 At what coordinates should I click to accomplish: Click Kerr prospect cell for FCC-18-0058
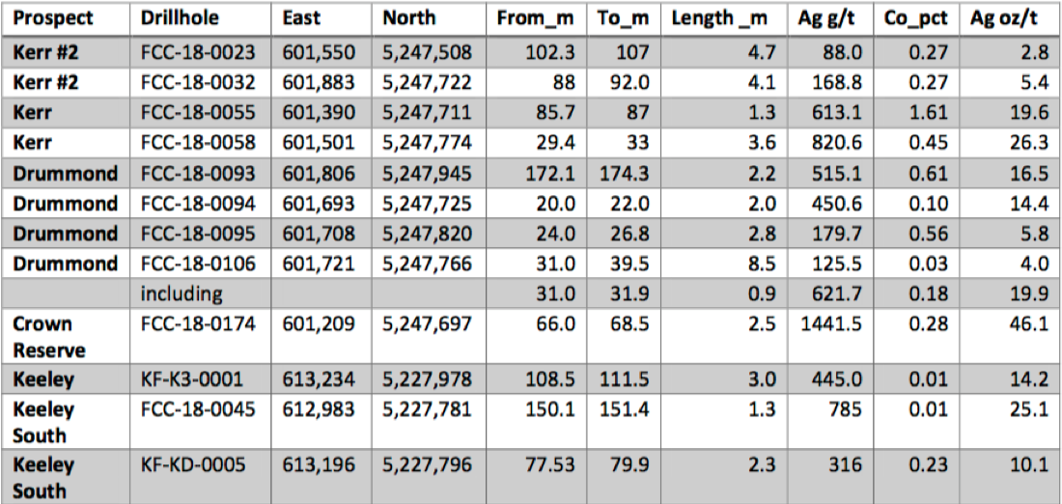point(32,143)
